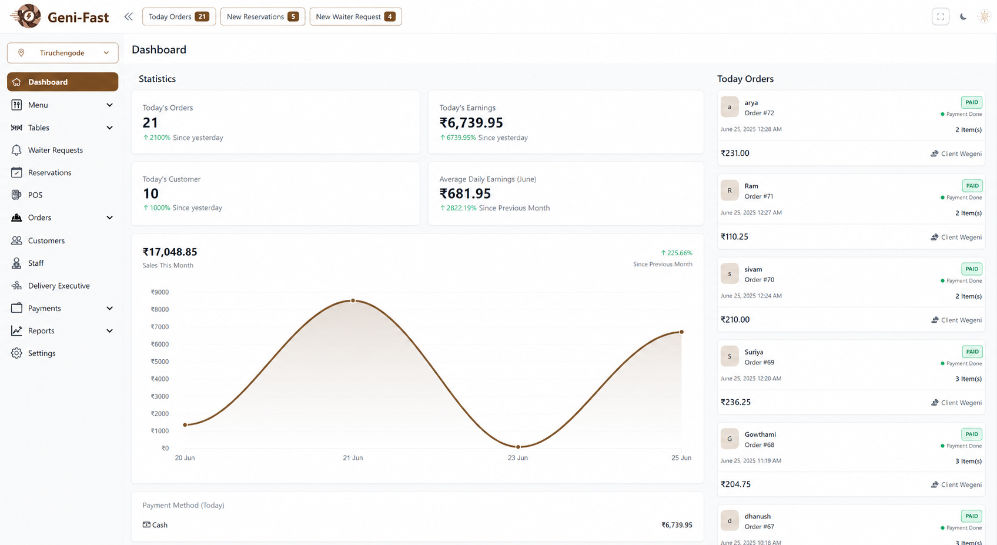
Task: Select the 20 Jun chart data point
Action: pos(185,424)
